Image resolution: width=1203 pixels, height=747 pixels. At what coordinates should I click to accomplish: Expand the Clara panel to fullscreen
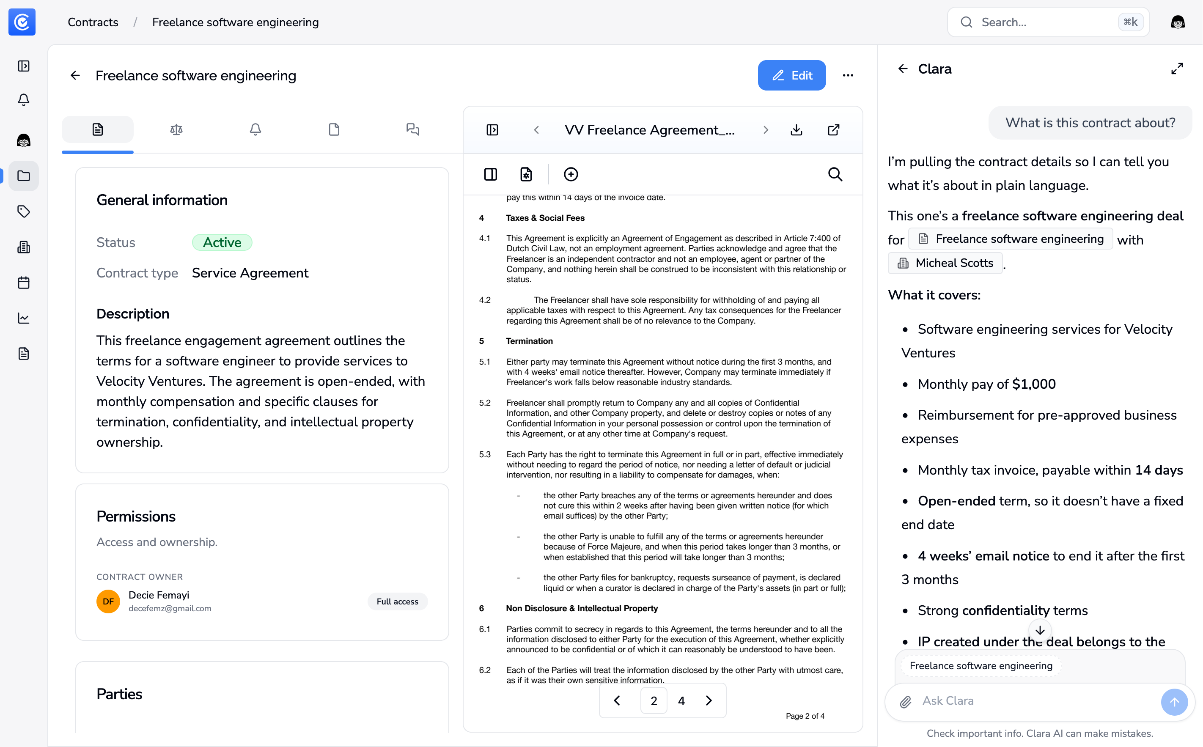pyautogui.click(x=1176, y=68)
